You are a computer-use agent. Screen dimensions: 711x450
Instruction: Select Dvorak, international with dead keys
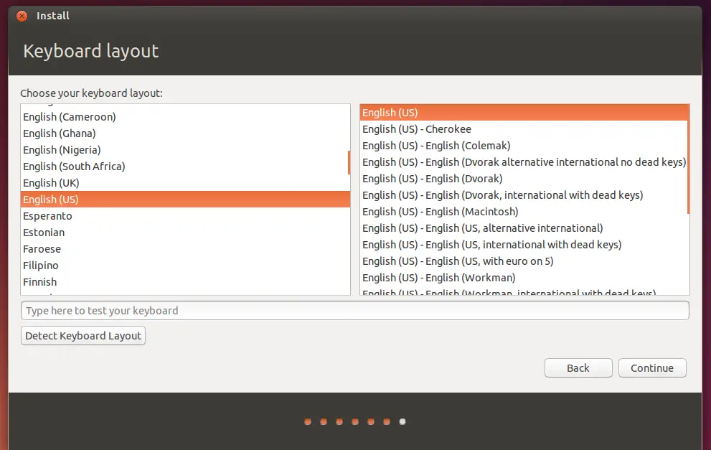[x=524, y=195]
